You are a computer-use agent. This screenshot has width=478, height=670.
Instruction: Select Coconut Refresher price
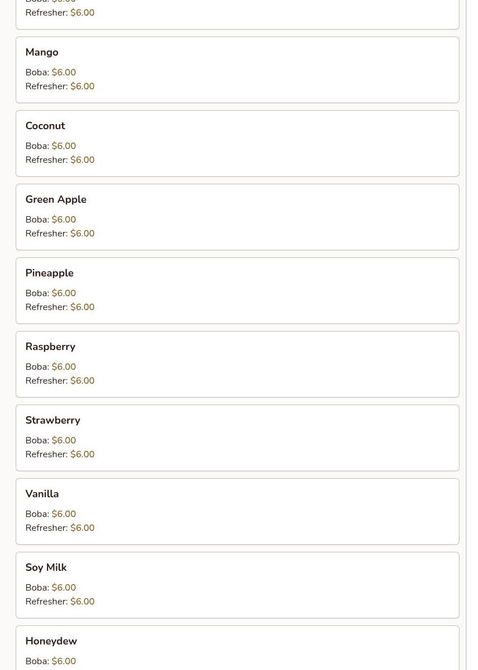82,160
